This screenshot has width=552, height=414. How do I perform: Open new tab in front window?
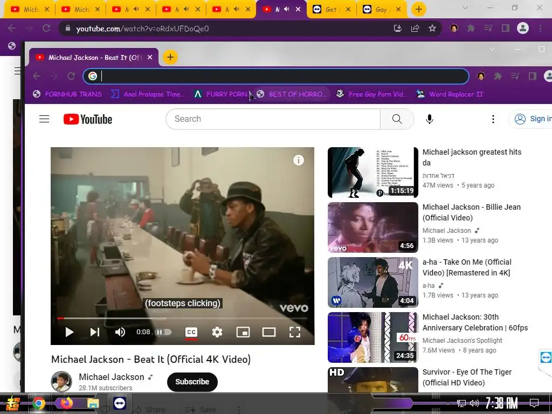tap(170, 57)
